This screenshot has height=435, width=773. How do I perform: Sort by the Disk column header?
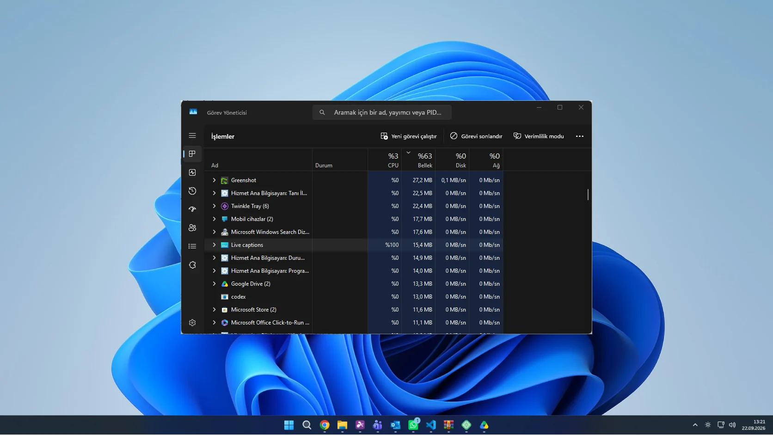point(452,160)
